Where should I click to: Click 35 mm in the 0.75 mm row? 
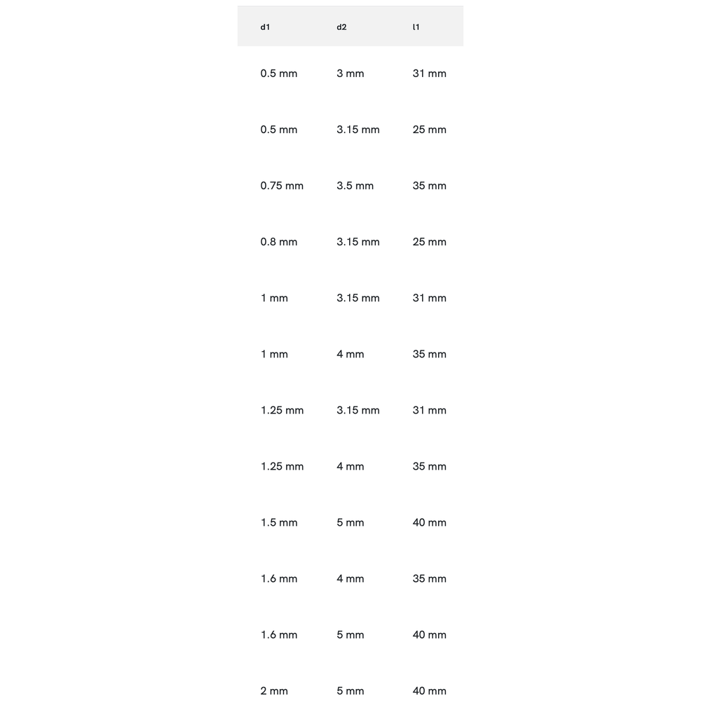pos(429,186)
